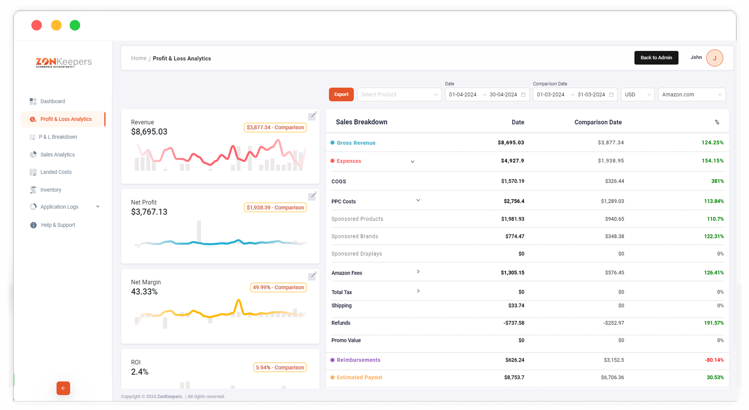Open the Select Product dropdown

click(399, 95)
